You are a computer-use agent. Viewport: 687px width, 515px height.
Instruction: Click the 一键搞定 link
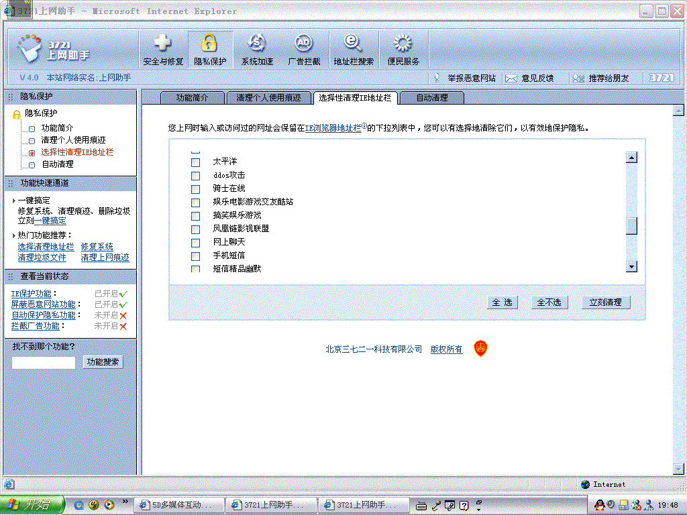pyautogui.click(x=50, y=221)
